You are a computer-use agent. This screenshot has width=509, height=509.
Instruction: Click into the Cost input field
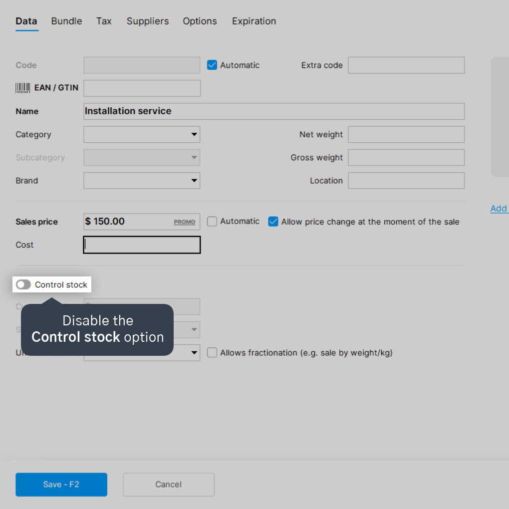(x=142, y=245)
